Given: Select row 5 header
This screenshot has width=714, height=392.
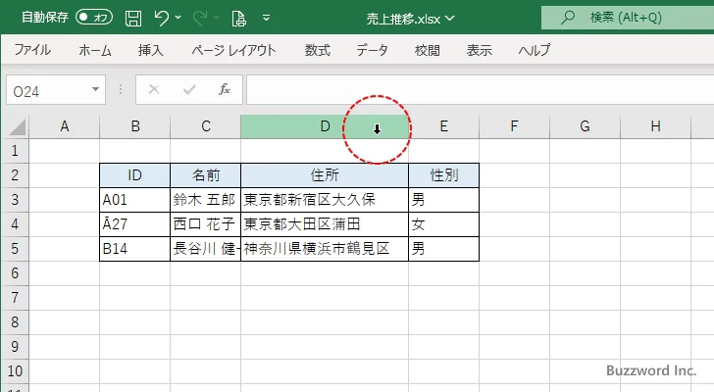Looking at the screenshot, I should tap(14, 249).
